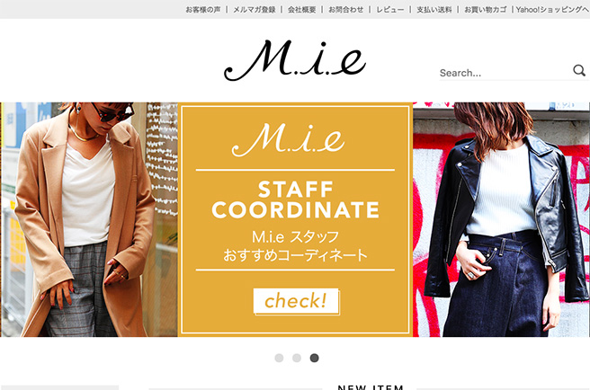Go to Yahoo!ショッピングへ link

(x=553, y=9)
